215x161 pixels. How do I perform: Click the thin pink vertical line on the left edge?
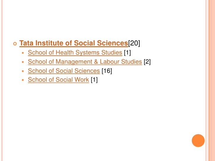[2, 80]
